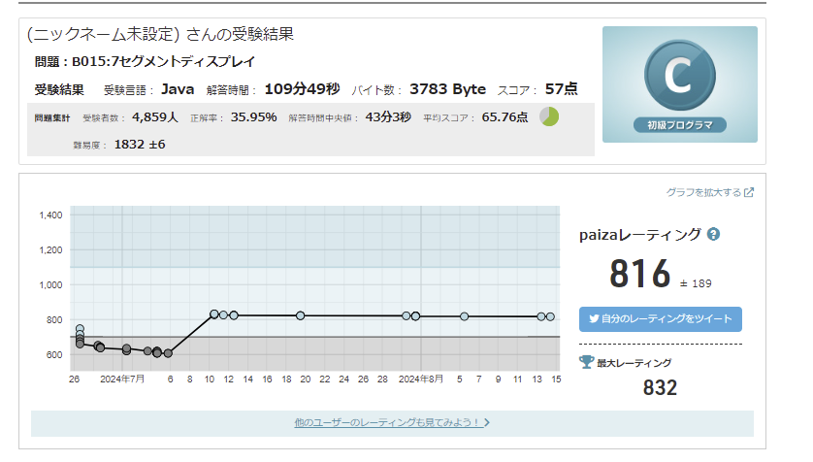Select the graph data point at July 10 peak
Screen dimensions: 813x462
[214, 314]
